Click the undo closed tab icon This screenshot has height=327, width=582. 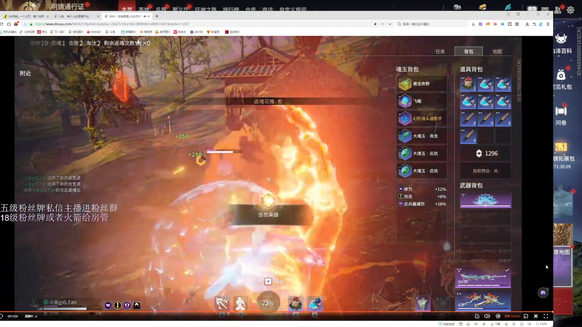pos(534,24)
